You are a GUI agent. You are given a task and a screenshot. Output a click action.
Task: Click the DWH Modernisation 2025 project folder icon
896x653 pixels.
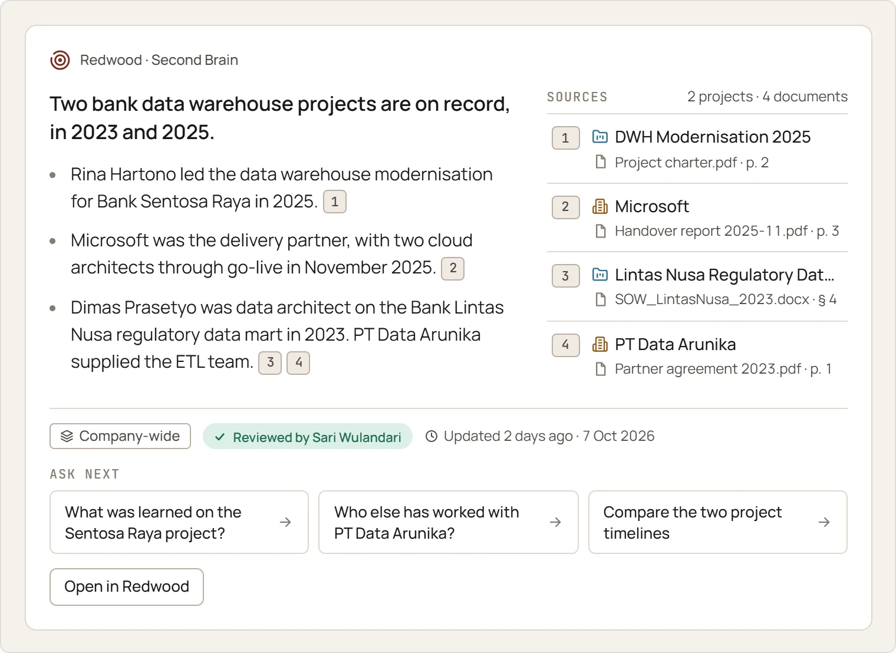[x=600, y=137]
